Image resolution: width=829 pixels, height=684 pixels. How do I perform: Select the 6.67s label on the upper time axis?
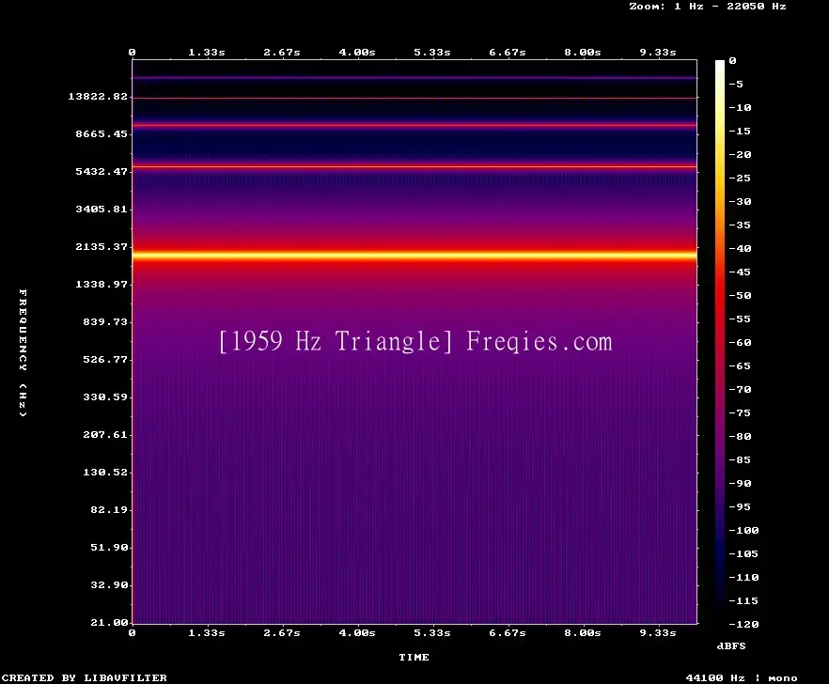tap(507, 52)
